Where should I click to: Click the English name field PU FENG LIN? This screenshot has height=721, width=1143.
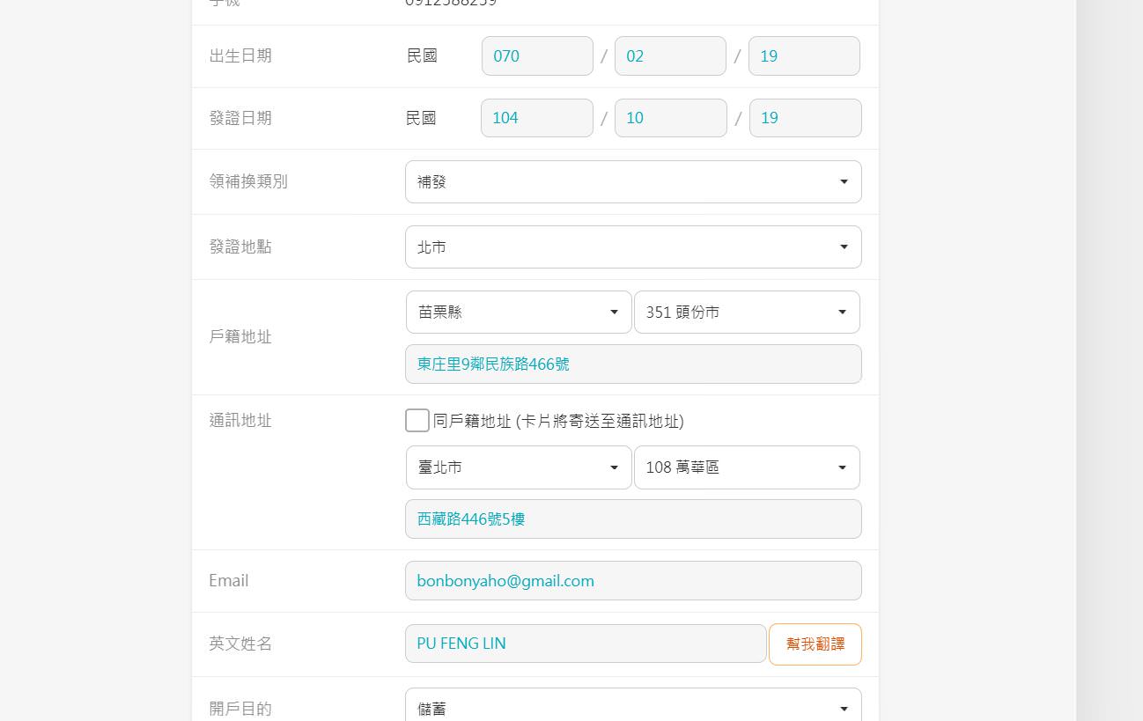[x=585, y=644]
